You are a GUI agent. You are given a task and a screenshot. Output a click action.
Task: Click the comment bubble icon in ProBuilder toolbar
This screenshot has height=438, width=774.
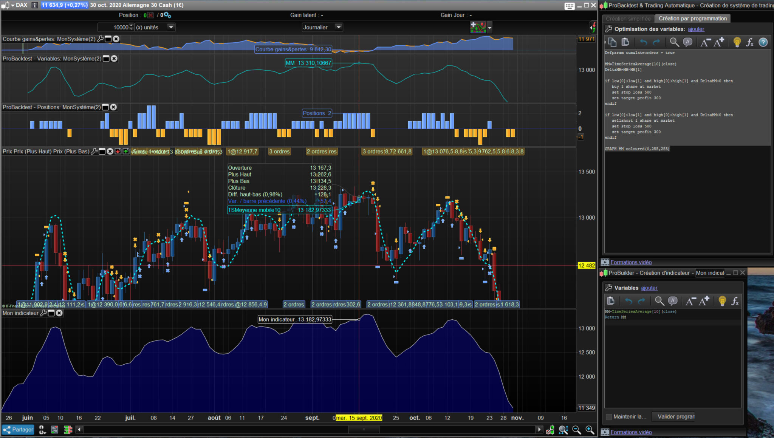(673, 301)
